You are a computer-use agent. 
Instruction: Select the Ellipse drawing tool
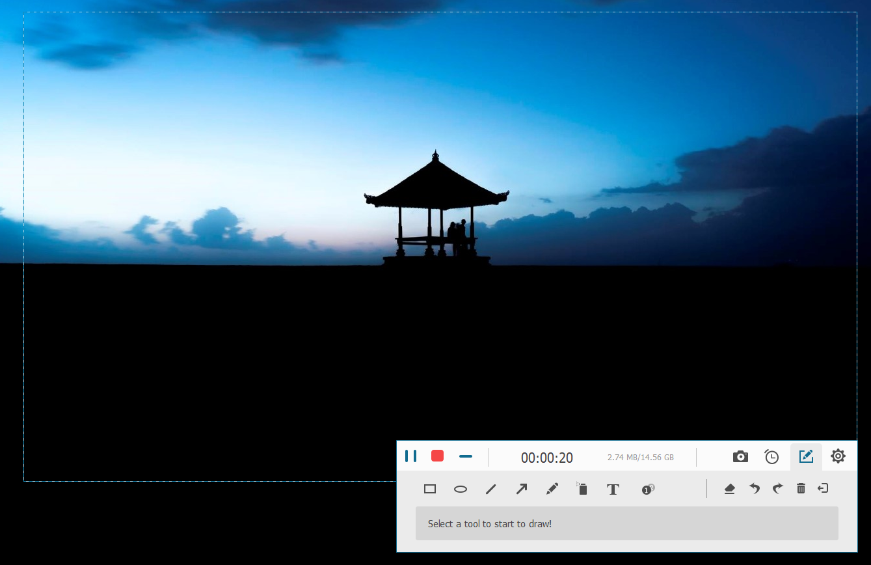pyautogui.click(x=461, y=489)
